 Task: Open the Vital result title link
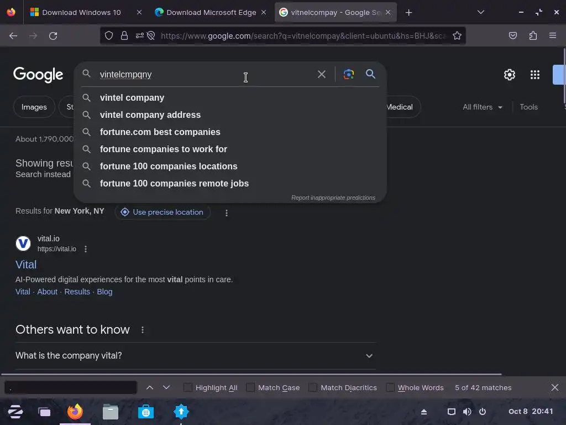point(26,265)
